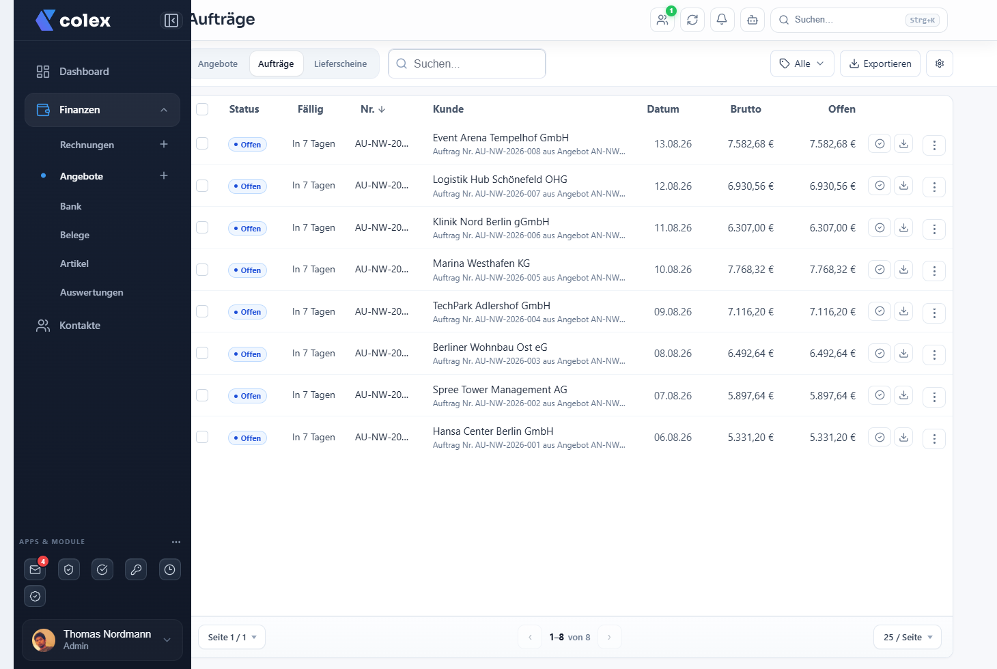The width and height of the screenshot is (997, 669).
Task: Collapse the Finanzen menu section
Action: coord(102,110)
